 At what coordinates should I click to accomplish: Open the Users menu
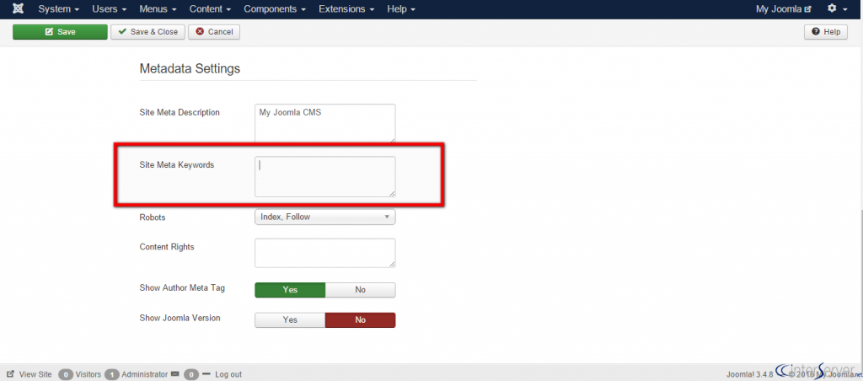point(110,9)
